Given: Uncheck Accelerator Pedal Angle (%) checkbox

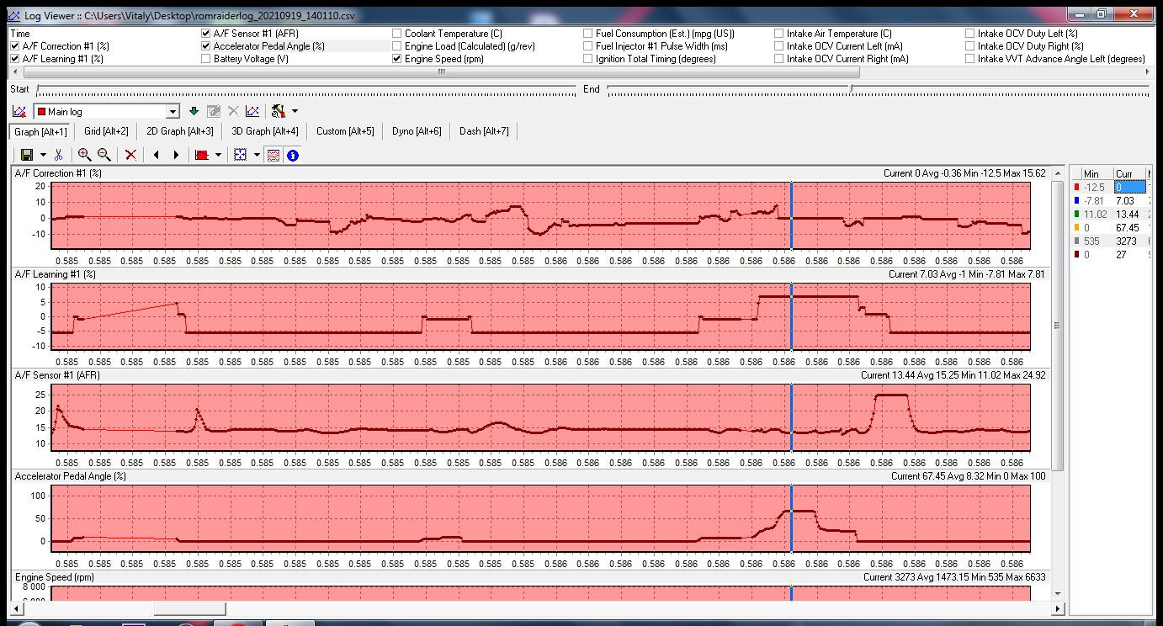Looking at the screenshot, I should pos(206,46).
